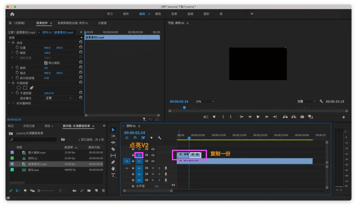The height and width of the screenshot is (207, 357).
Task: Open the blend mode dropdown
Action: 59,98
